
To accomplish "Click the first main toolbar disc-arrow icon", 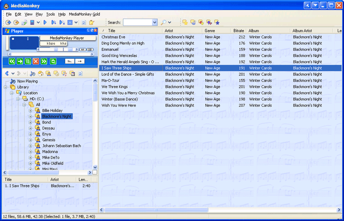I will point(8,22).
